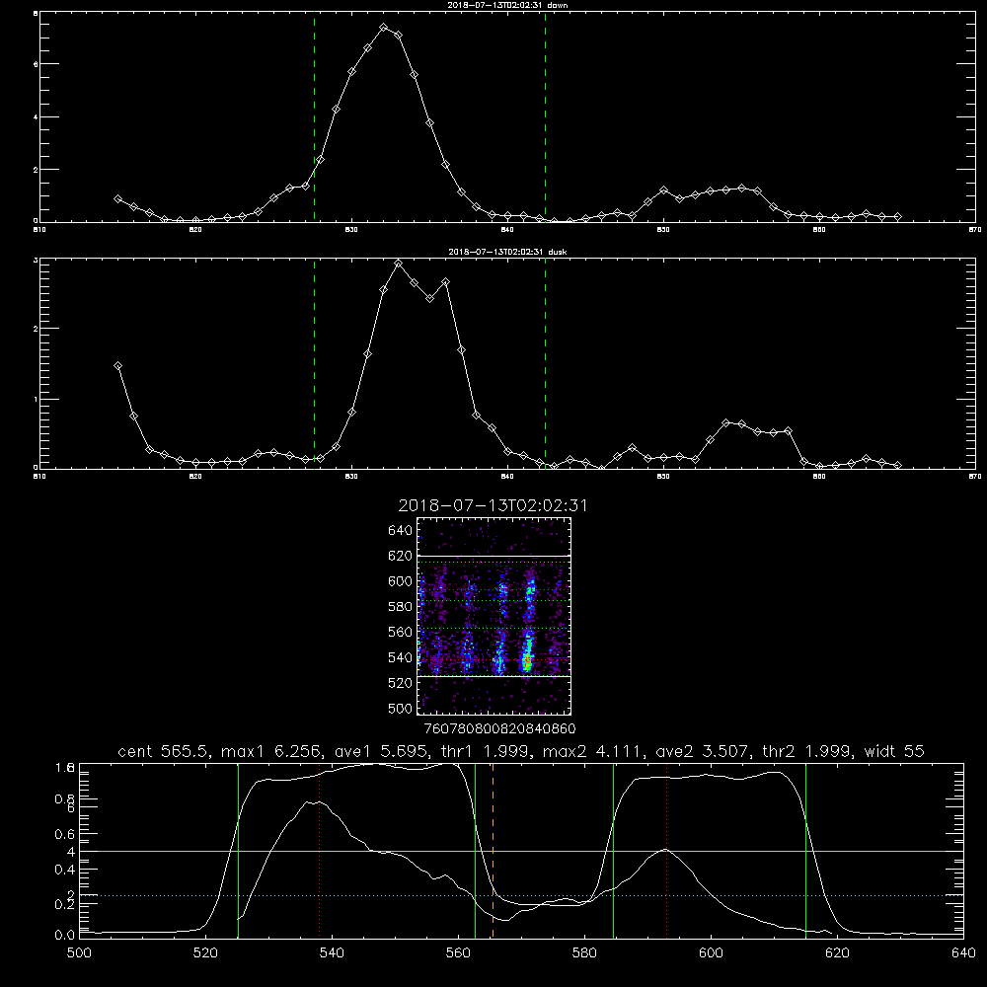This screenshot has width=987, height=987.
Task: Click the 0.0 label on the bottom plot y-axis
Action: click(x=65, y=935)
